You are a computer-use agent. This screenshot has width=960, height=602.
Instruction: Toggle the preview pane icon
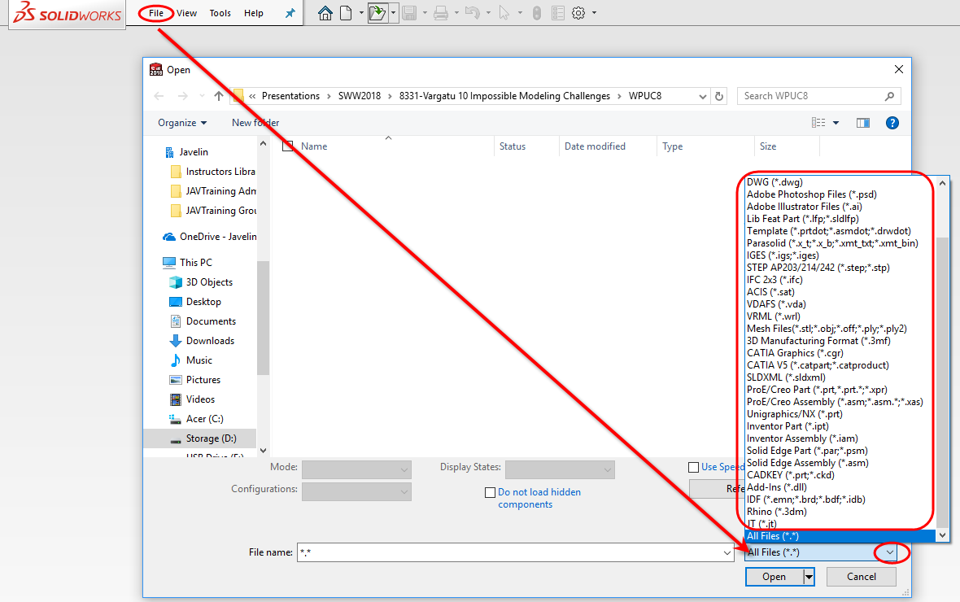tap(863, 123)
